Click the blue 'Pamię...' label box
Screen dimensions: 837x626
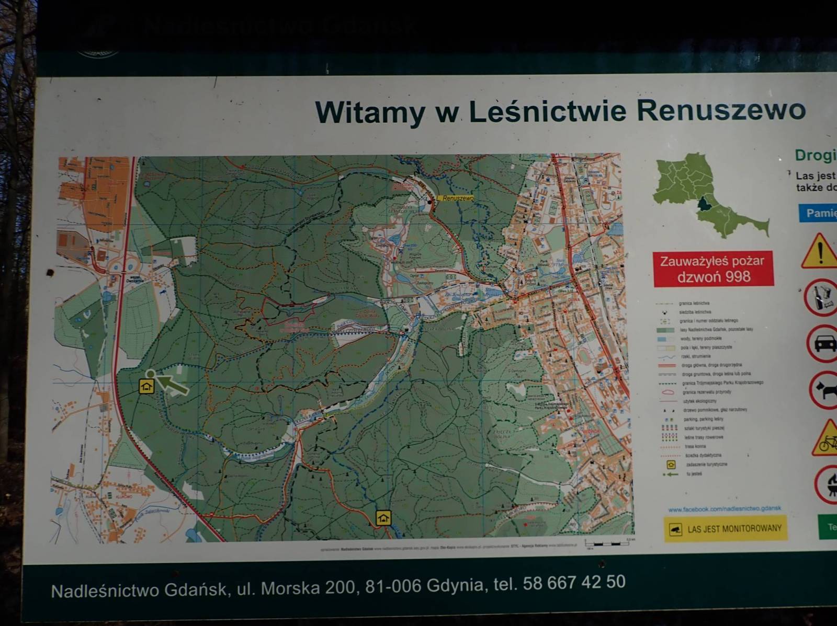(x=818, y=213)
